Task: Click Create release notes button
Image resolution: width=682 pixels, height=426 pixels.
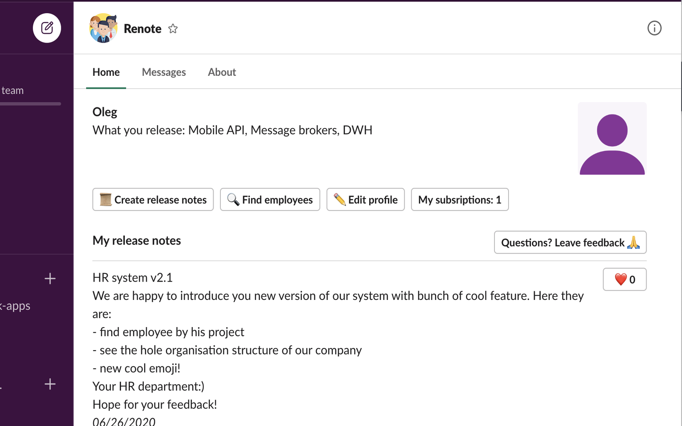Action: (x=153, y=199)
